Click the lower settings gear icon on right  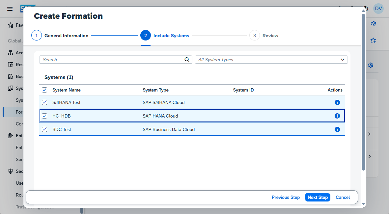[x=371, y=65]
